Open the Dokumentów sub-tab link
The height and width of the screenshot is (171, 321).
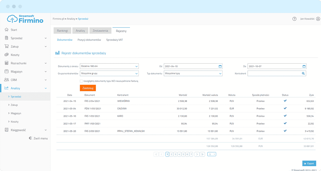(x=65, y=40)
